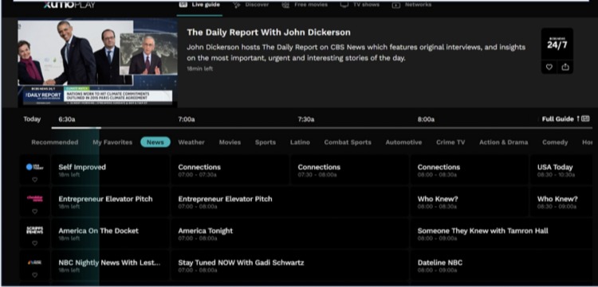This screenshot has height=287, width=598.
Task: Toggle favorite heart for NBC News NOW channel
Action: coord(35,275)
